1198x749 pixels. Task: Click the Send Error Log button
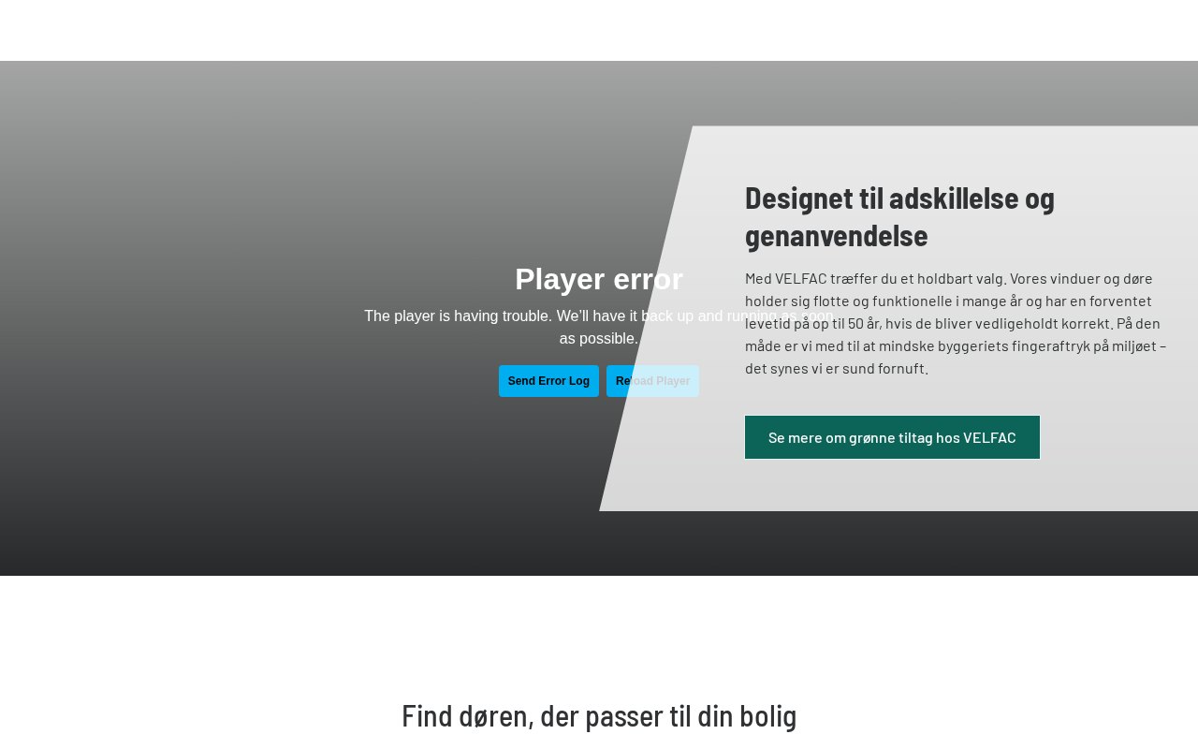548,381
